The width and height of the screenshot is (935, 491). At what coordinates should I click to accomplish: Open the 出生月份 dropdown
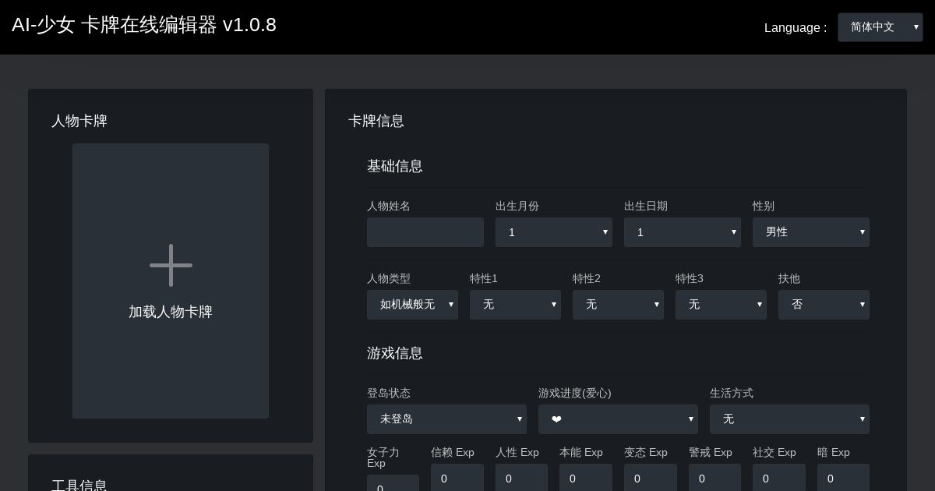(x=554, y=232)
